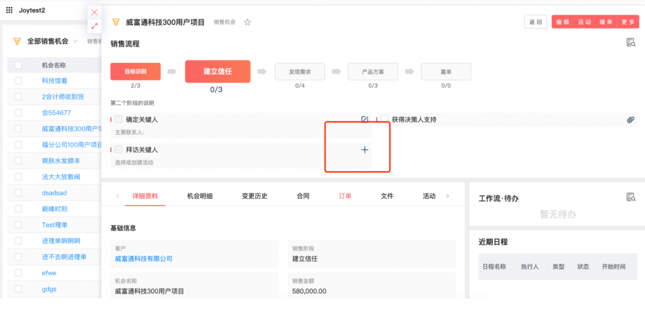Select the 发现需求 stage in sales process
The image size is (645, 310).
[x=299, y=72]
